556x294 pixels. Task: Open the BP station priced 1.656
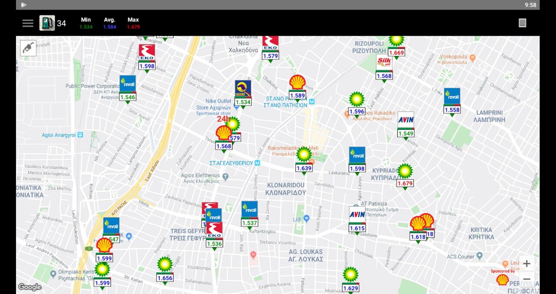click(165, 270)
